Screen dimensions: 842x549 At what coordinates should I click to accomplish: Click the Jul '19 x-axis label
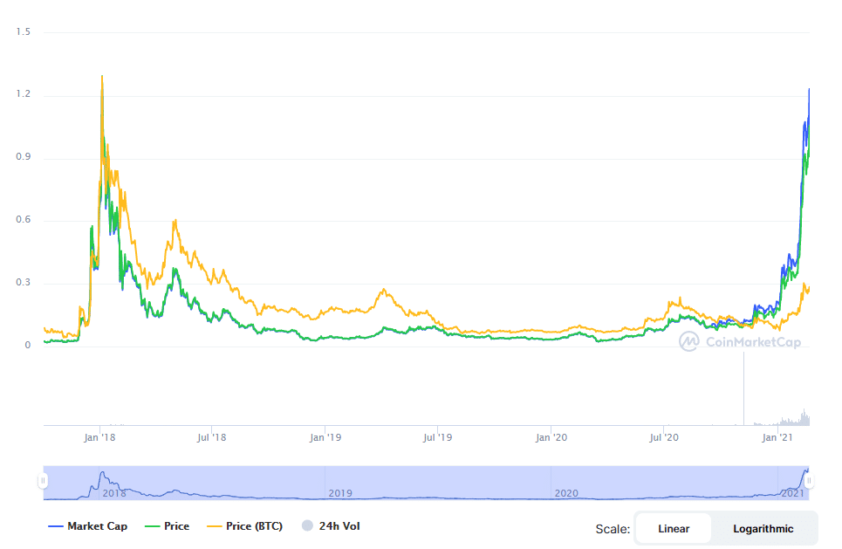437,437
